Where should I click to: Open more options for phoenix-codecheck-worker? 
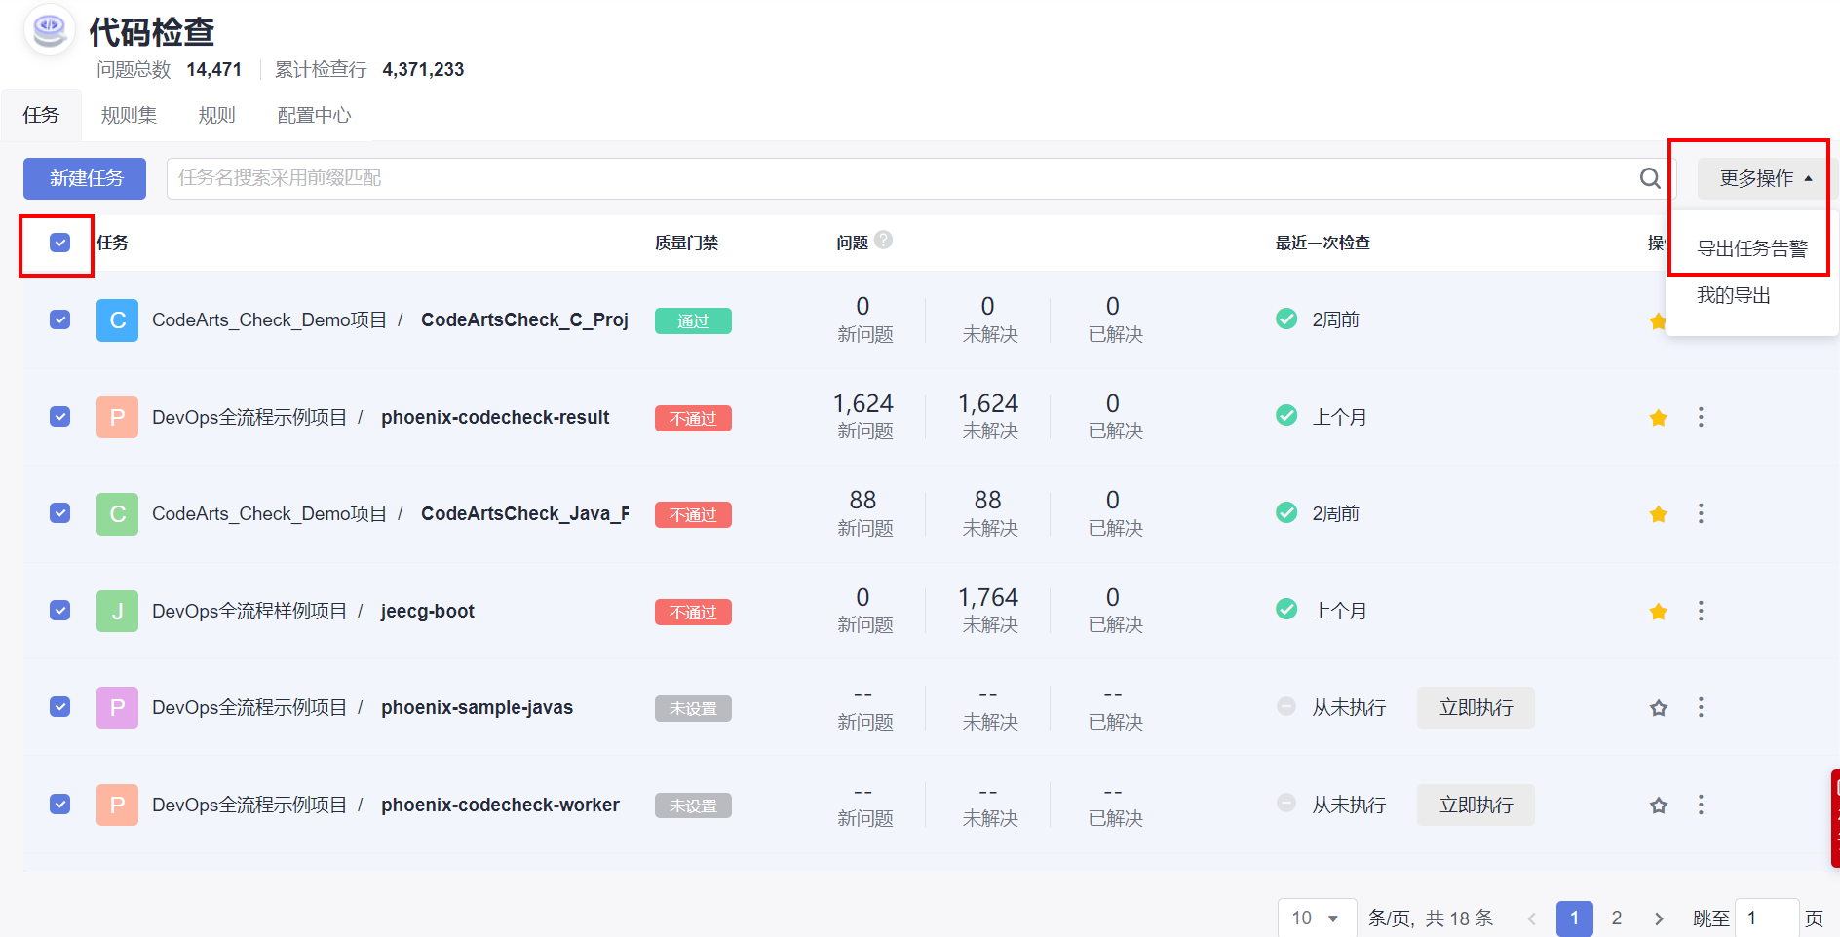click(x=1701, y=805)
